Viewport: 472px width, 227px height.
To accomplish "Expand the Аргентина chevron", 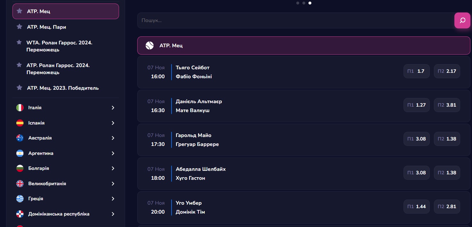I will coord(113,153).
